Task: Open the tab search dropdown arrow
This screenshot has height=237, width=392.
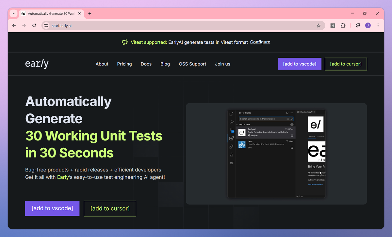Action: point(13,13)
